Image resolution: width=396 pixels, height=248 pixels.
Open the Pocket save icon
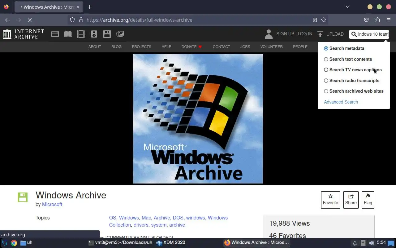tap(366, 20)
